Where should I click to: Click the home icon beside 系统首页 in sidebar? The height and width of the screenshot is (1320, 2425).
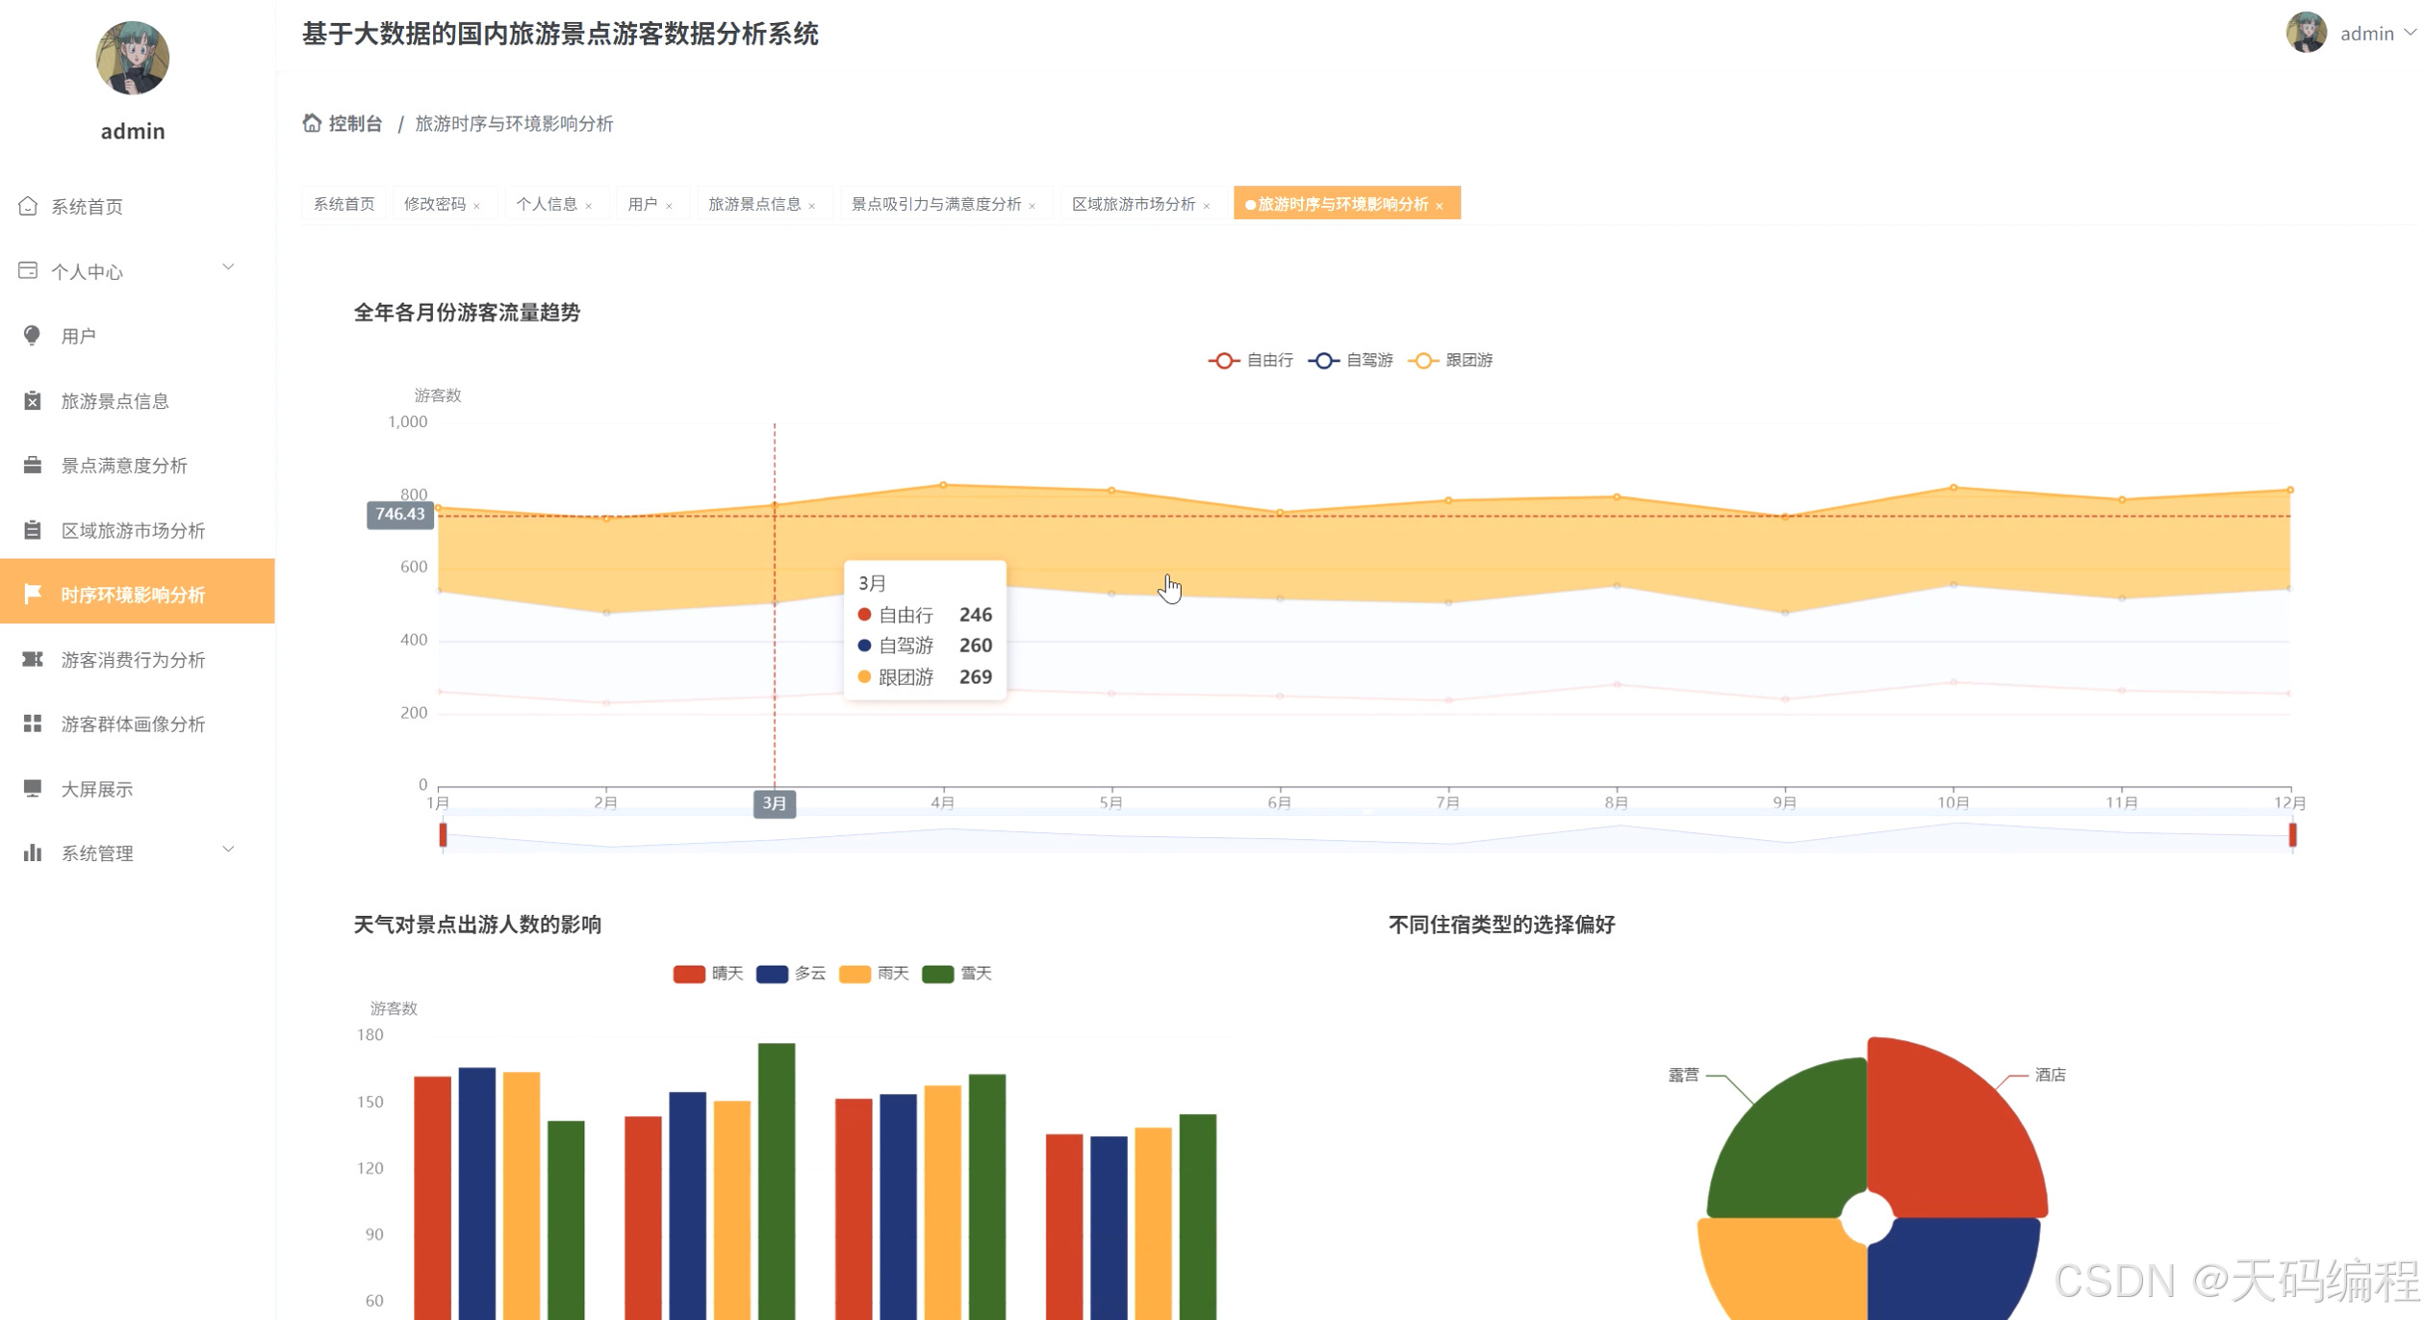[x=28, y=206]
